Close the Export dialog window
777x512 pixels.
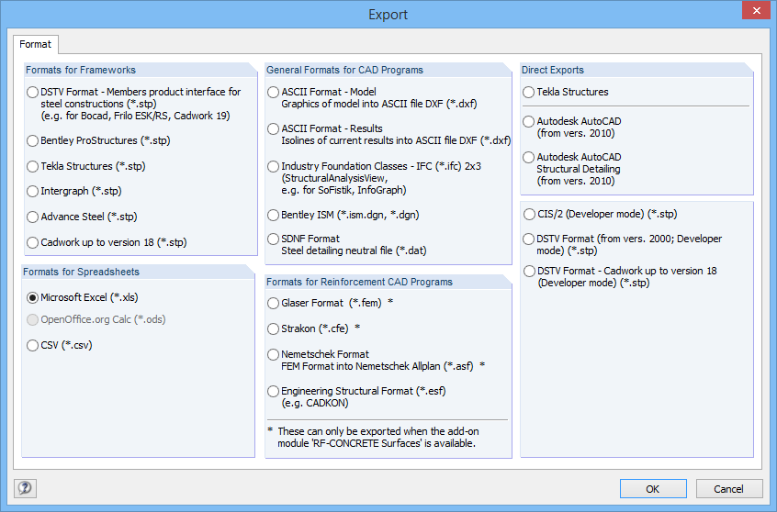pos(754,13)
